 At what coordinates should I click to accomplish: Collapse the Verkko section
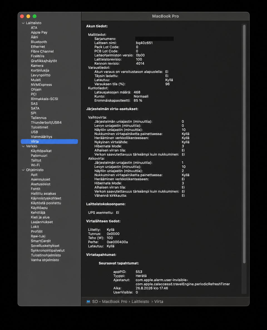23,146
